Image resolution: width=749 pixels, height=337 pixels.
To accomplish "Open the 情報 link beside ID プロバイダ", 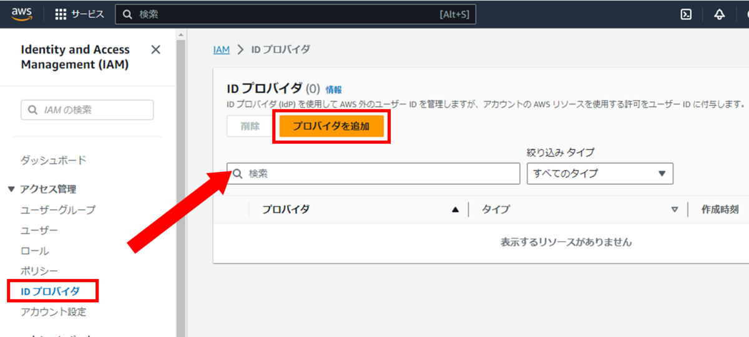I will [x=333, y=90].
